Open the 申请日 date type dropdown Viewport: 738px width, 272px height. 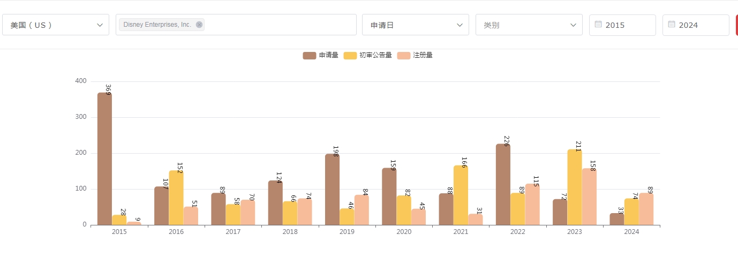coord(416,25)
